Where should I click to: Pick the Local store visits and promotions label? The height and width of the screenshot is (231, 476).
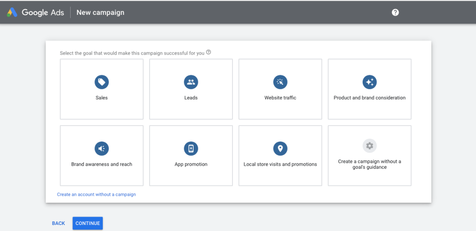click(x=280, y=164)
